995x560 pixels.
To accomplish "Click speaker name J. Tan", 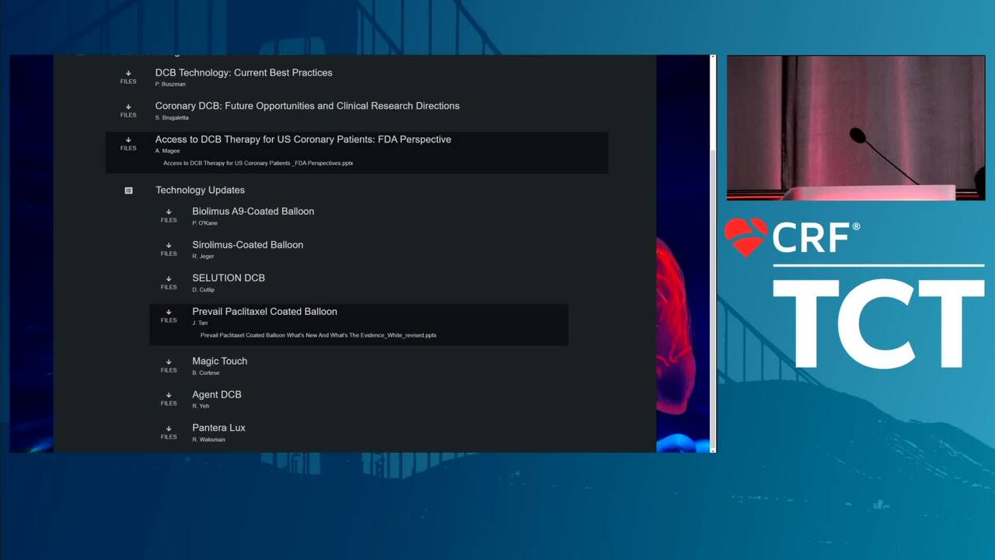I will [x=200, y=323].
